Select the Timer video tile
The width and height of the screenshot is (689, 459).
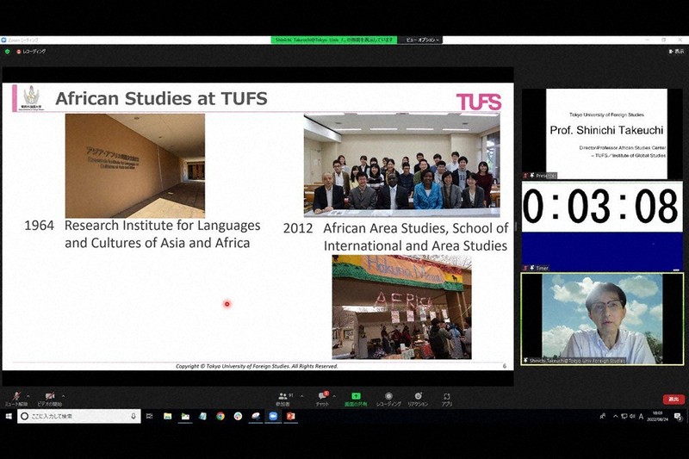(x=602, y=226)
